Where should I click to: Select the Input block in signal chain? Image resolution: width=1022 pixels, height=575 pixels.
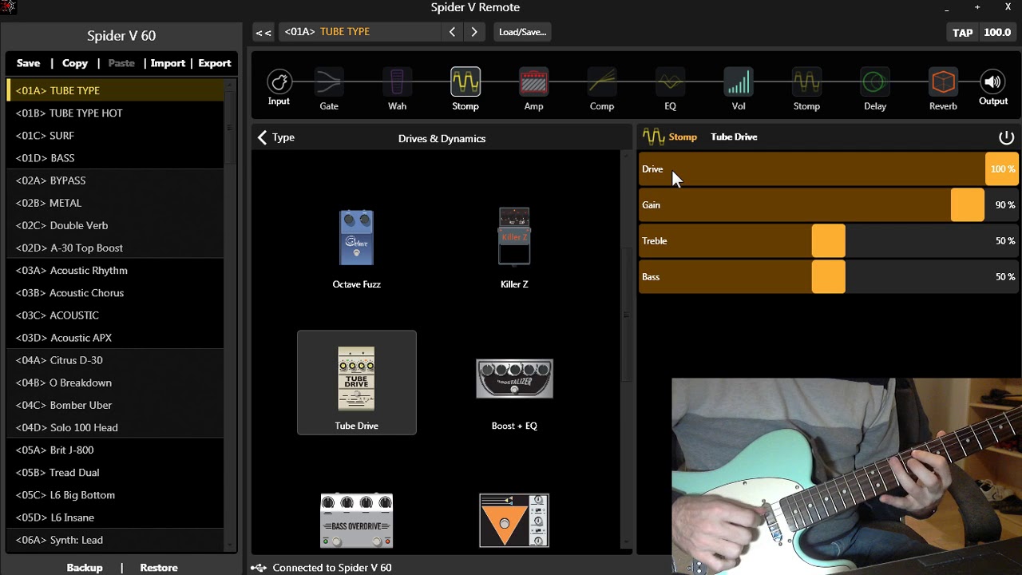(279, 88)
